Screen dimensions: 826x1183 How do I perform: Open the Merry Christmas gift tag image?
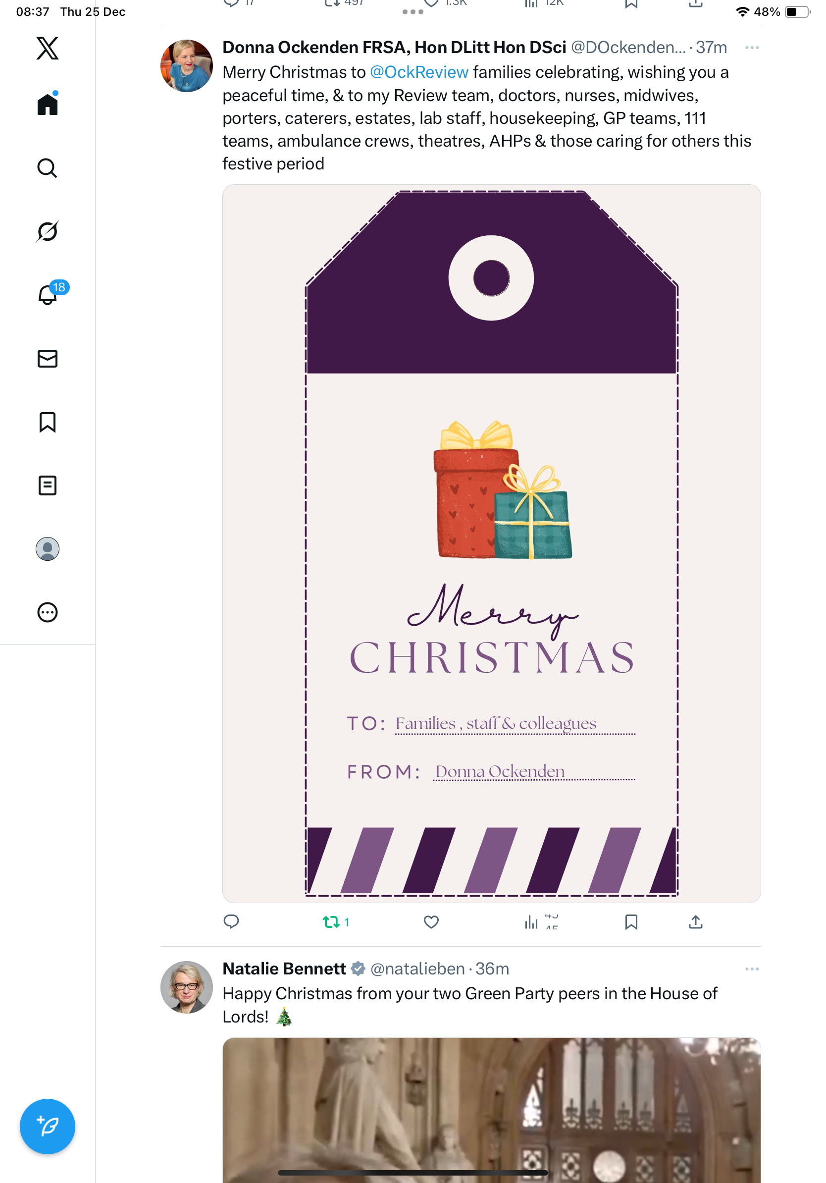491,543
